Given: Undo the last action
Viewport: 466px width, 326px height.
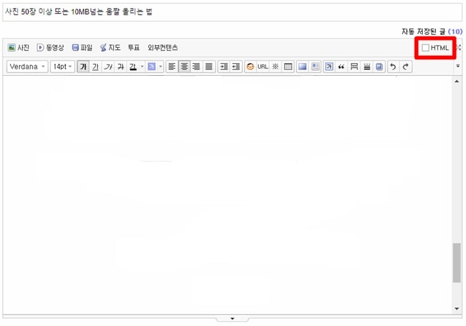Looking at the screenshot, I should click(393, 67).
